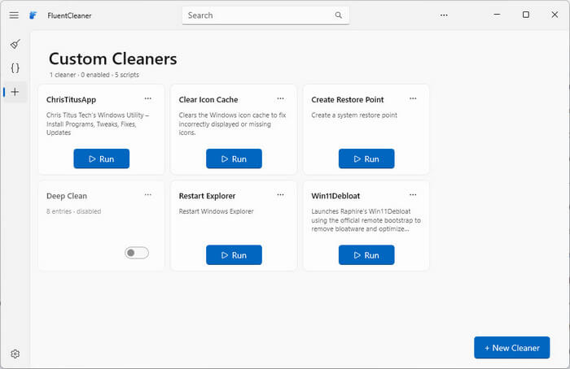Select the Restart Explorer card title
The height and width of the screenshot is (369, 570).
click(x=207, y=196)
